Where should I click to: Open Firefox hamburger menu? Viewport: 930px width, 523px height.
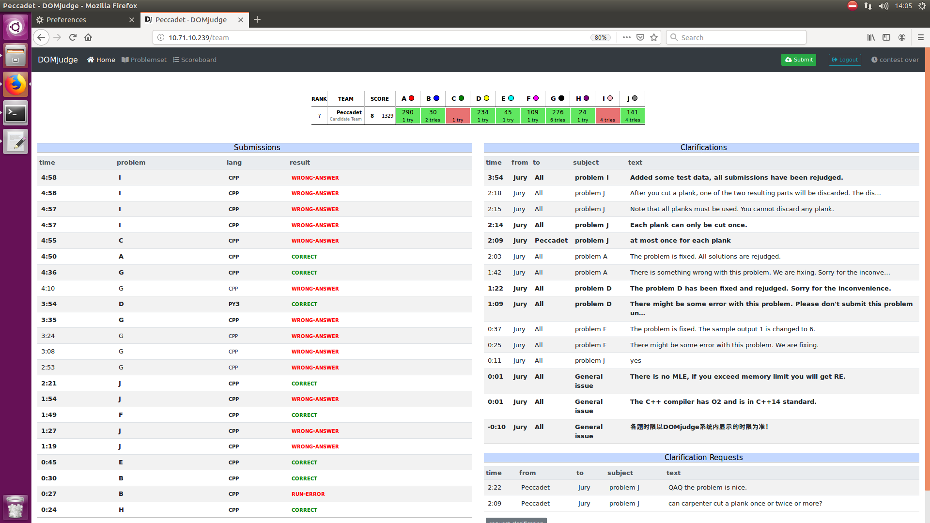(920, 37)
